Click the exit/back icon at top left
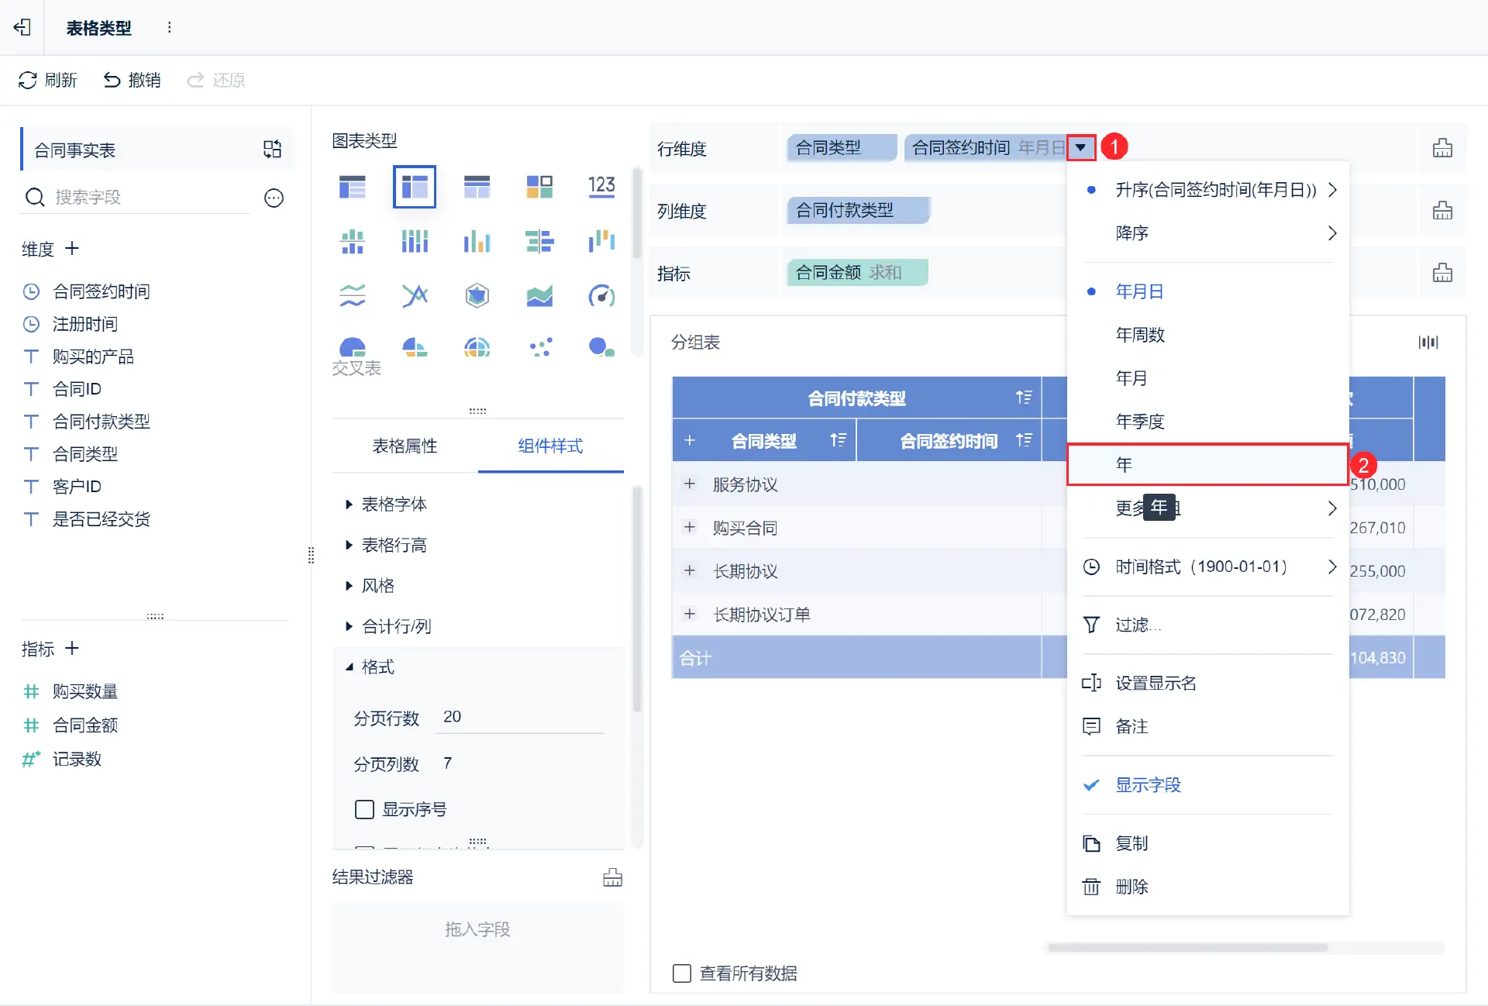This screenshot has height=1006, width=1488. tap(22, 28)
